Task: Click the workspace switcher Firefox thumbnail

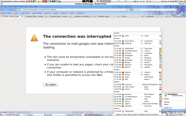Action: [x=98, y=1]
